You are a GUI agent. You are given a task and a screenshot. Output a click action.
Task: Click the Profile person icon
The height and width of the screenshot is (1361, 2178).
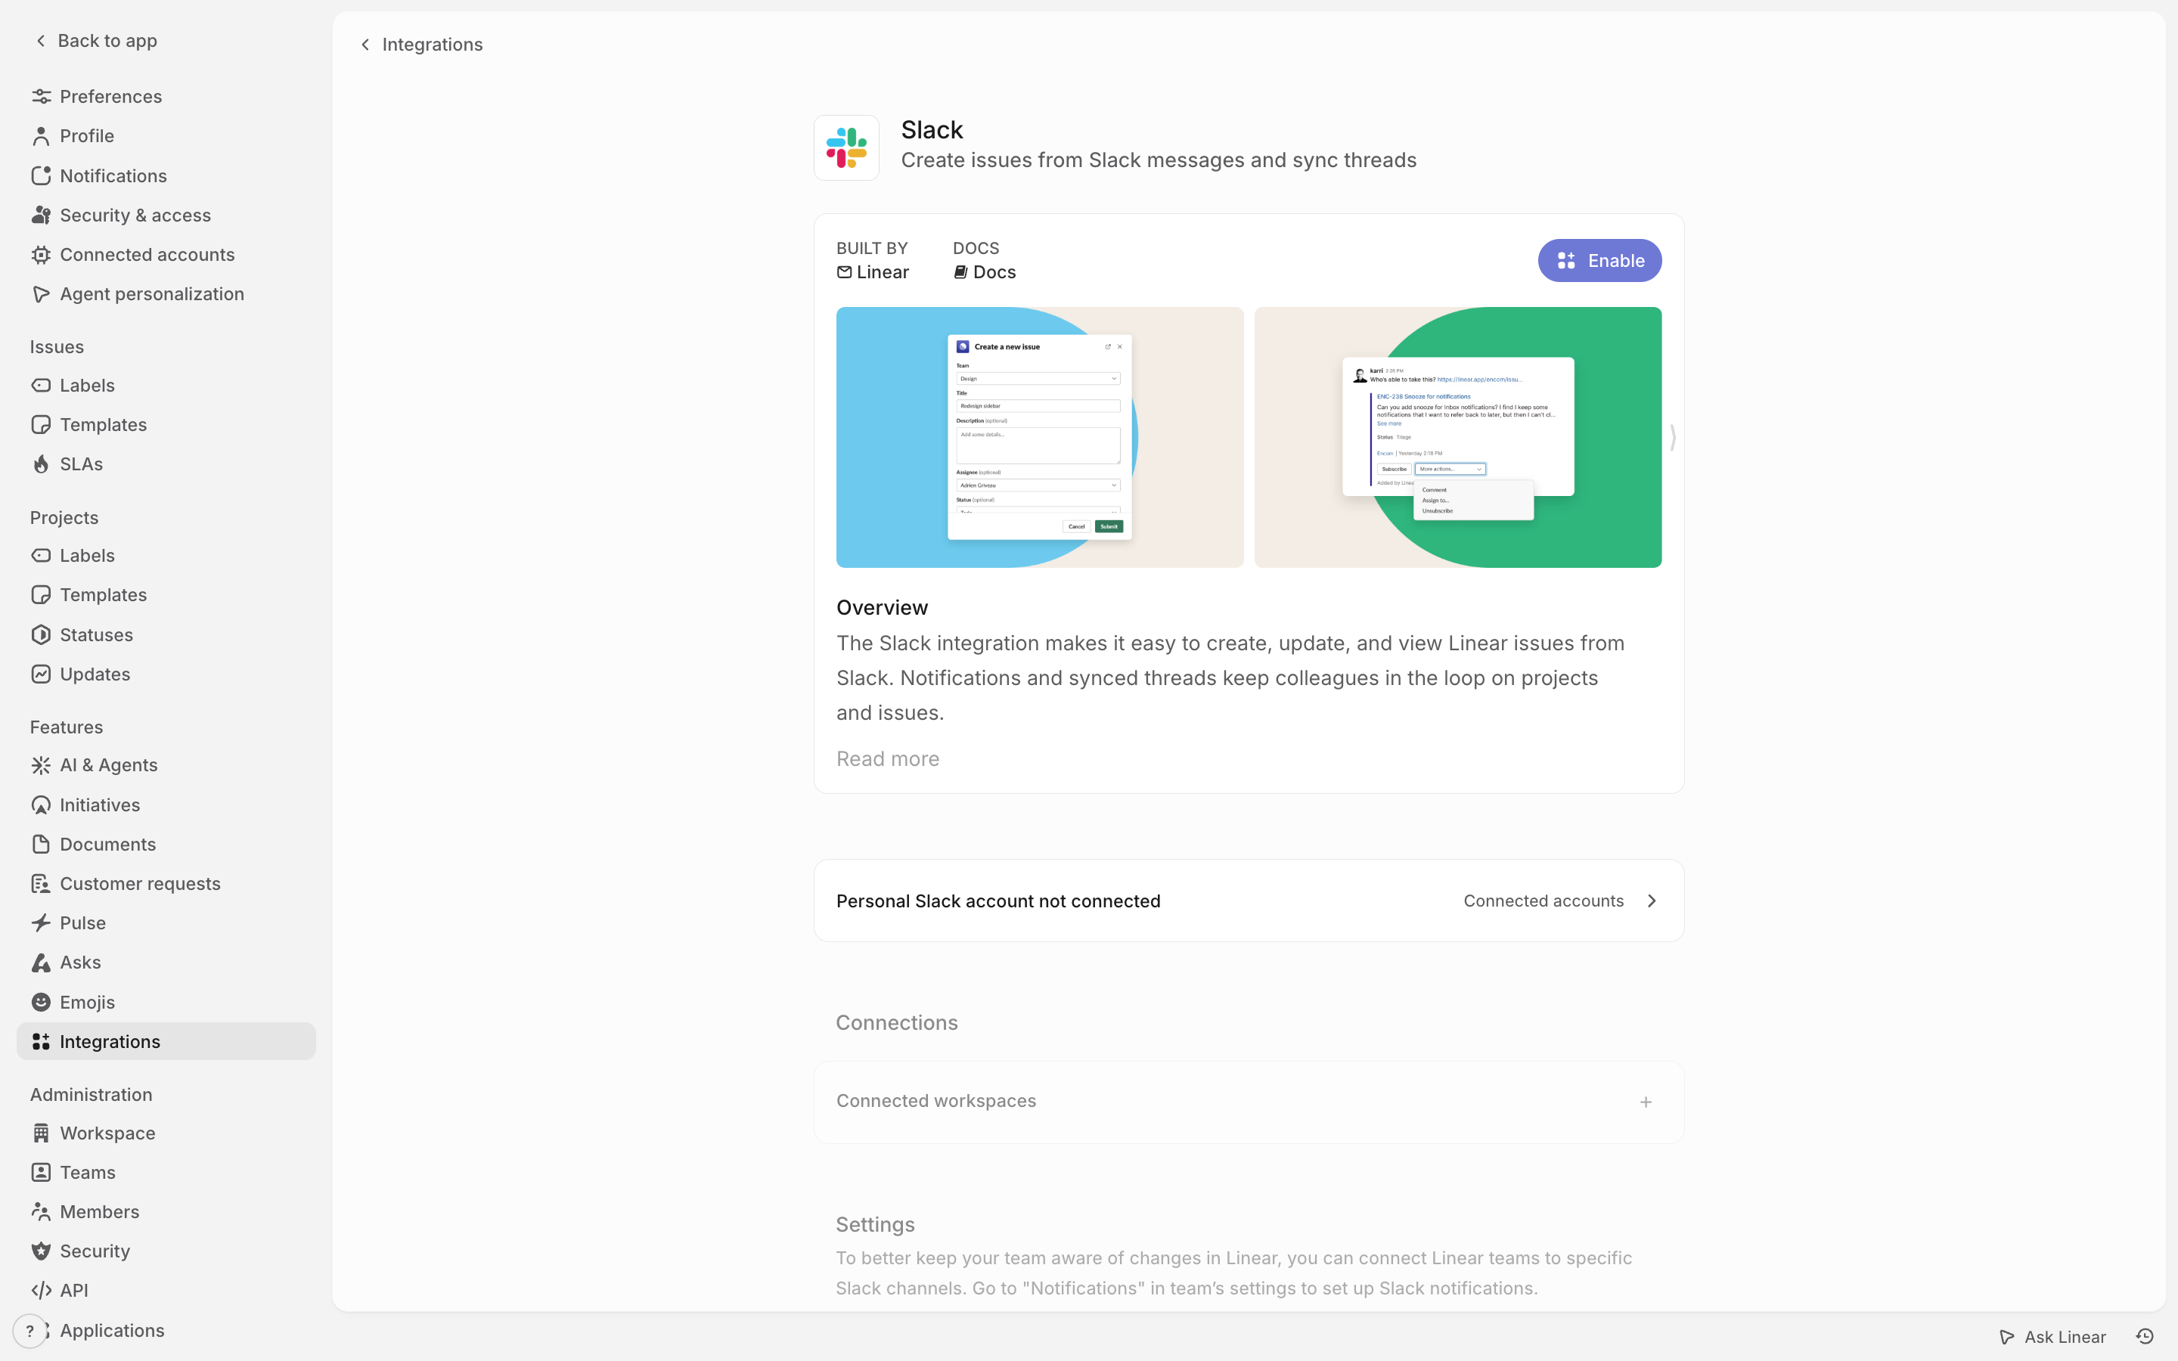(x=41, y=136)
